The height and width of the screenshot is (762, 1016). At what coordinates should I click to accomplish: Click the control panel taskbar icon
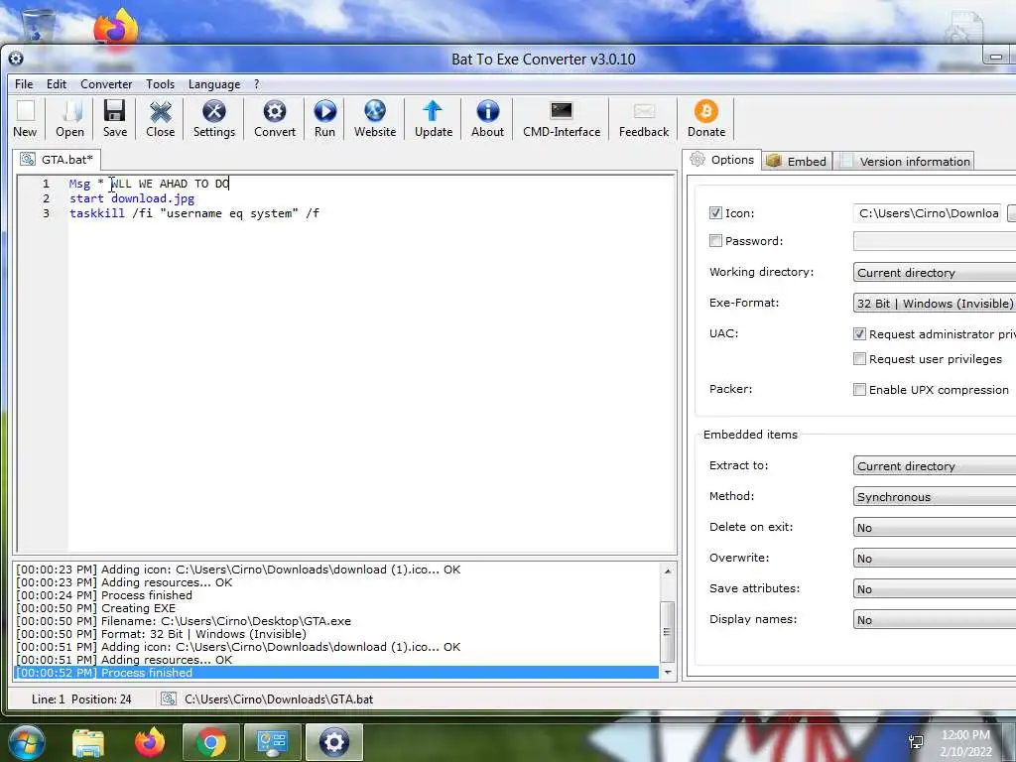272,742
